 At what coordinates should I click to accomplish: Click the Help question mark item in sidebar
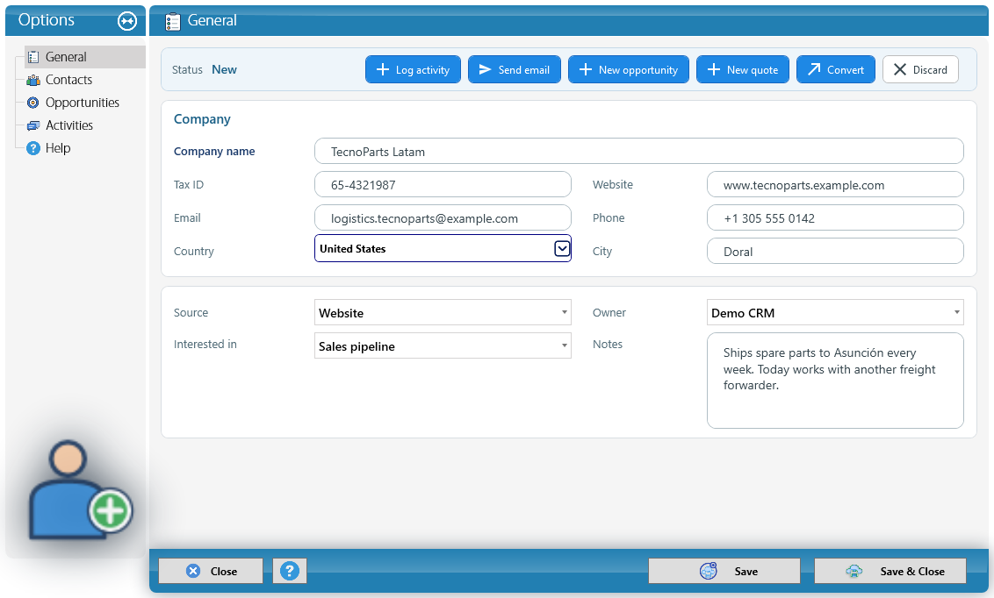(x=33, y=148)
